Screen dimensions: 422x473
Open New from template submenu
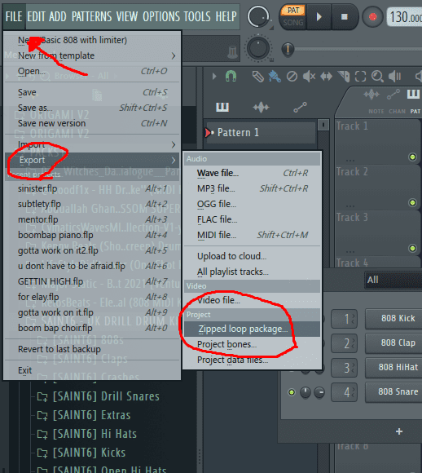click(92, 55)
